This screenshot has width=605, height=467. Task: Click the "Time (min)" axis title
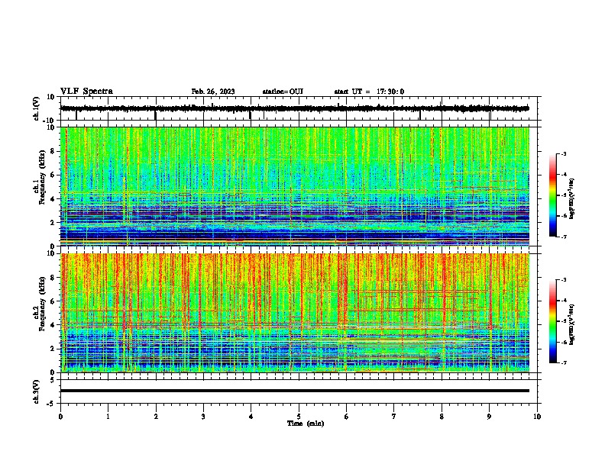[x=306, y=424]
